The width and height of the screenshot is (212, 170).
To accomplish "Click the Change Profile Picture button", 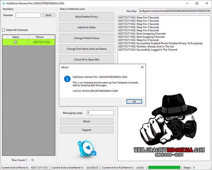I will coord(86,38).
